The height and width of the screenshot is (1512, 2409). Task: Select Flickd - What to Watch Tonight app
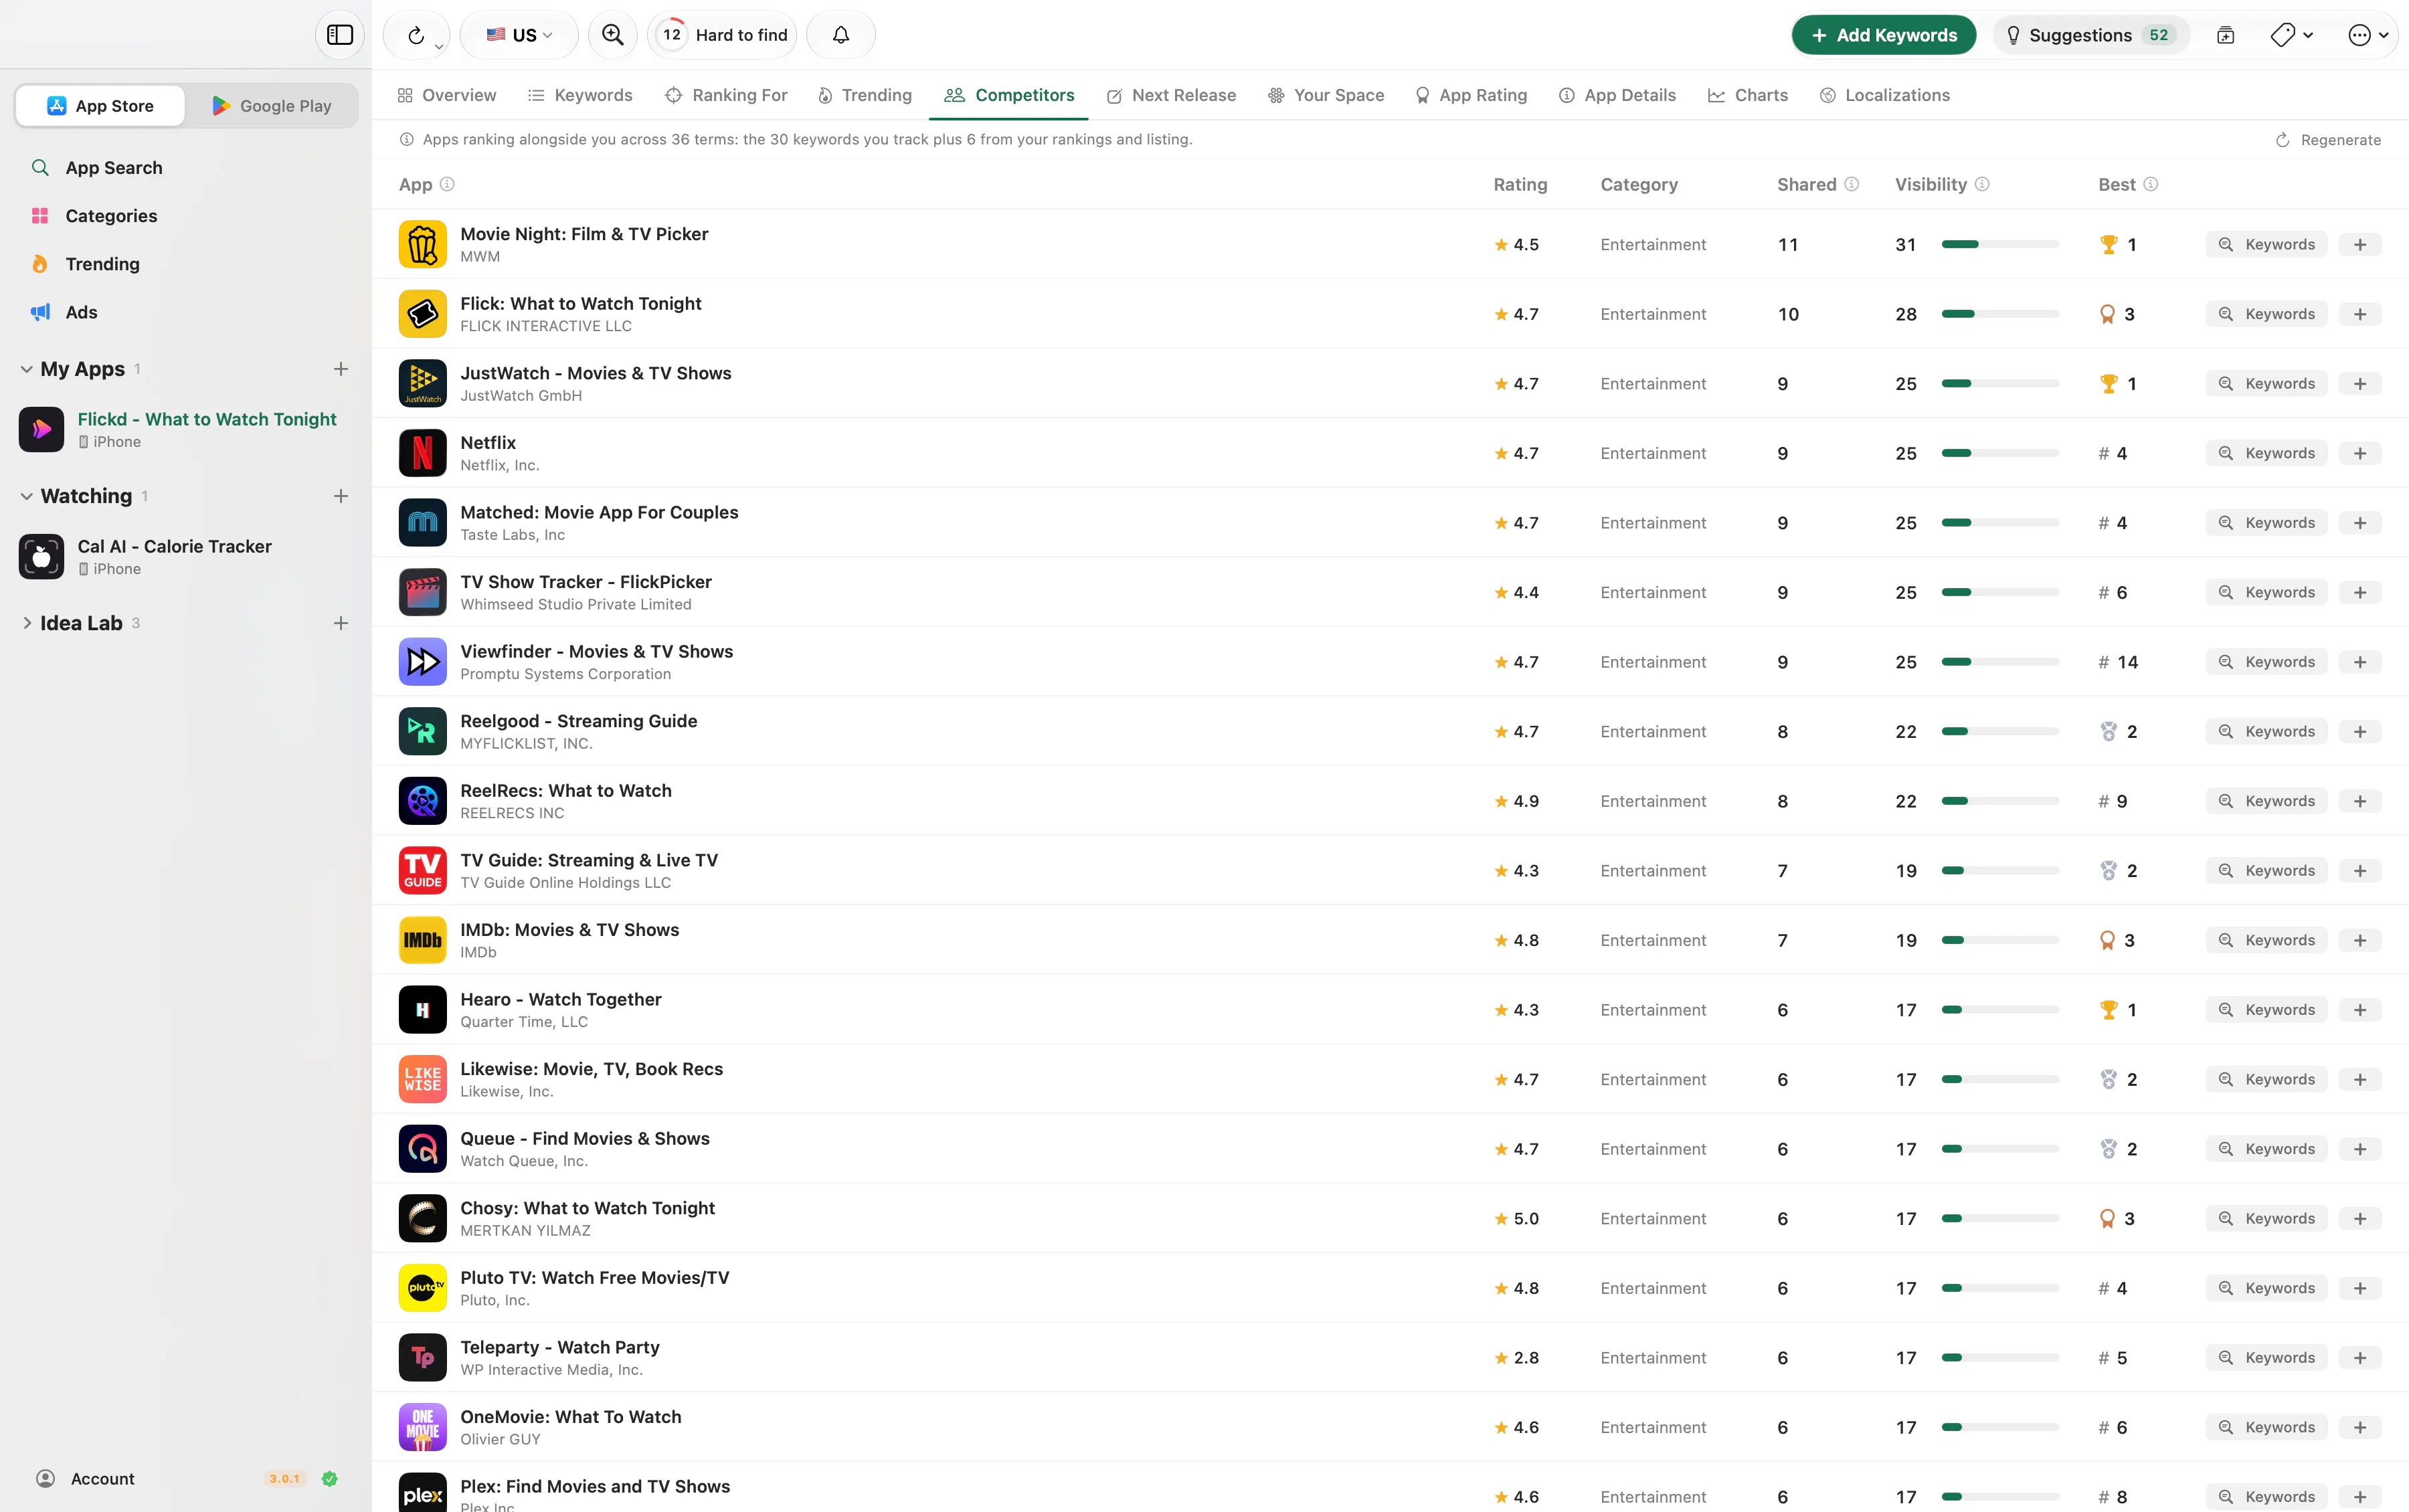pos(185,430)
